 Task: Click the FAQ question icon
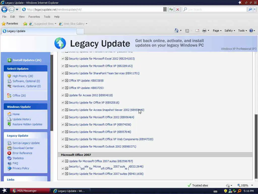(x=9, y=163)
